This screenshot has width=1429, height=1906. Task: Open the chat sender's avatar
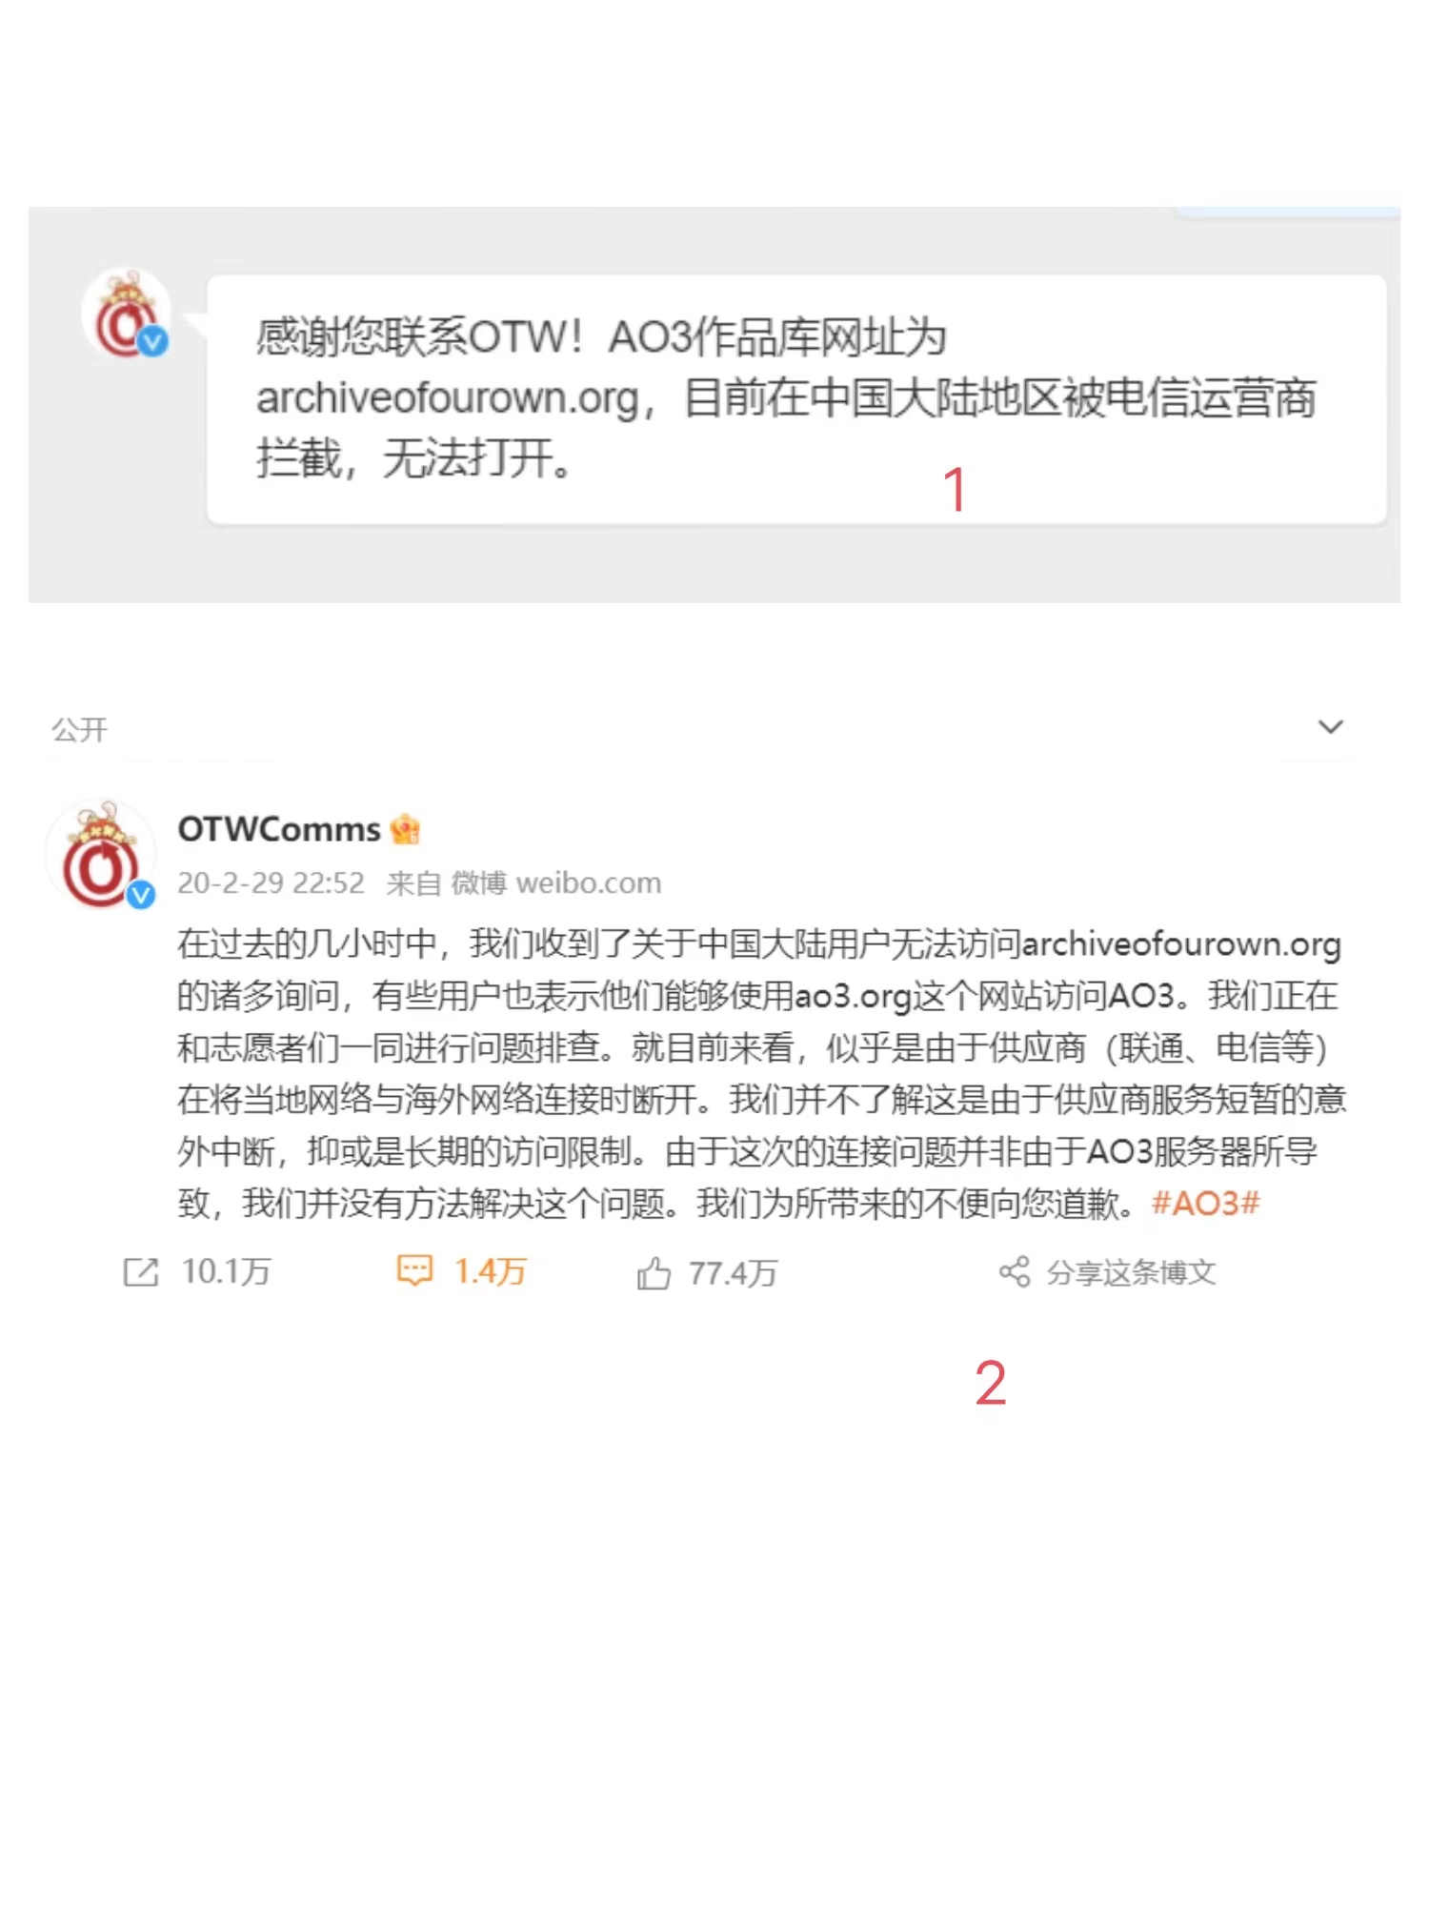click(x=127, y=314)
